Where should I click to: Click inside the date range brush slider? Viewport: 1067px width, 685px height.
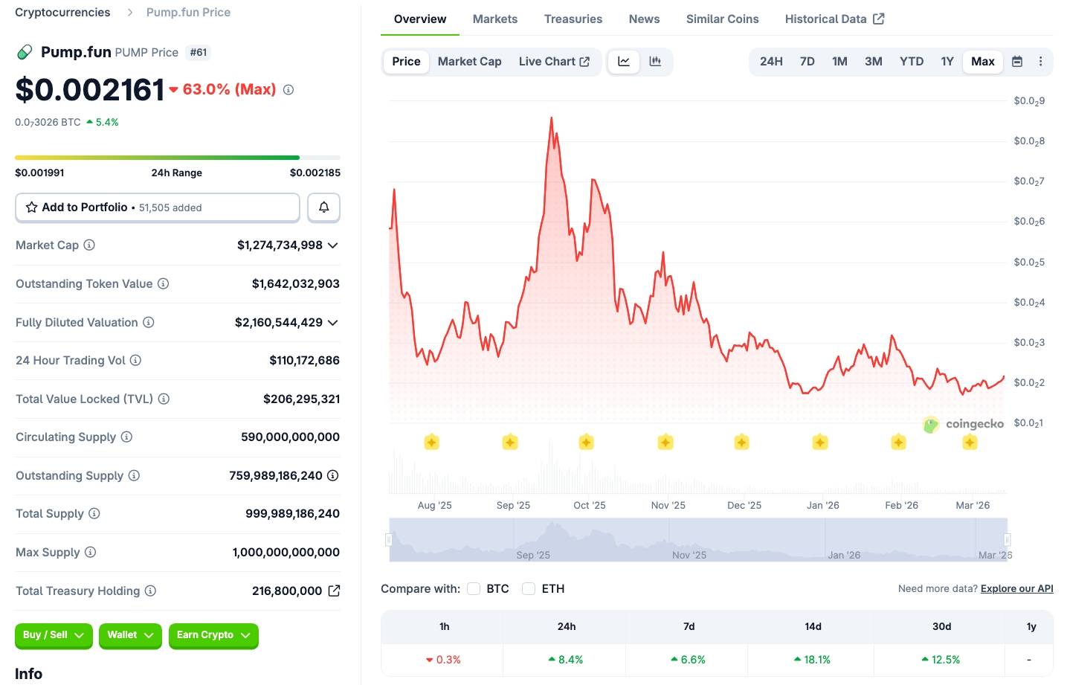(x=699, y=539)
